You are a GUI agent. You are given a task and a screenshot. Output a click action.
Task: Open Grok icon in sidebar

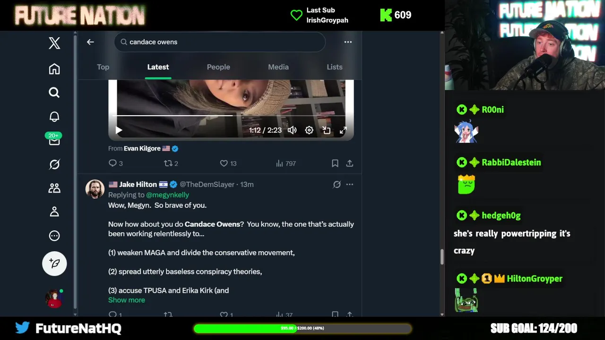(54, 164)
